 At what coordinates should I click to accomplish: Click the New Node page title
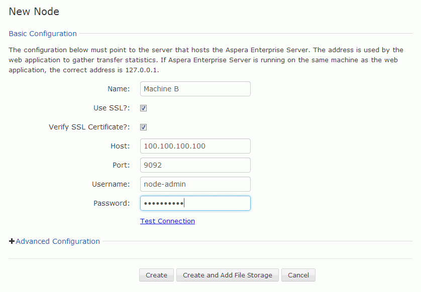click(x=34, y=12)
